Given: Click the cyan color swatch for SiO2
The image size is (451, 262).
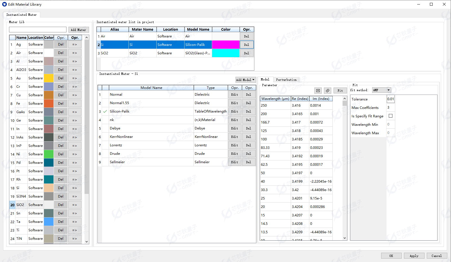Looking at the screenshot, I should [226, 53].
